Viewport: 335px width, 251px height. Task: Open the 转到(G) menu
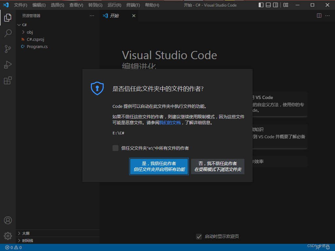click(x=95, y=5)
